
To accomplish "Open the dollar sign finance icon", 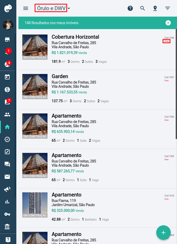I will click(7, 90).
